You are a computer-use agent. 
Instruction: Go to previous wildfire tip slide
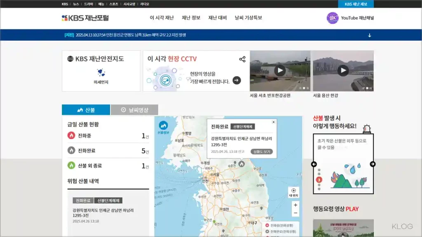click(314, 164)
